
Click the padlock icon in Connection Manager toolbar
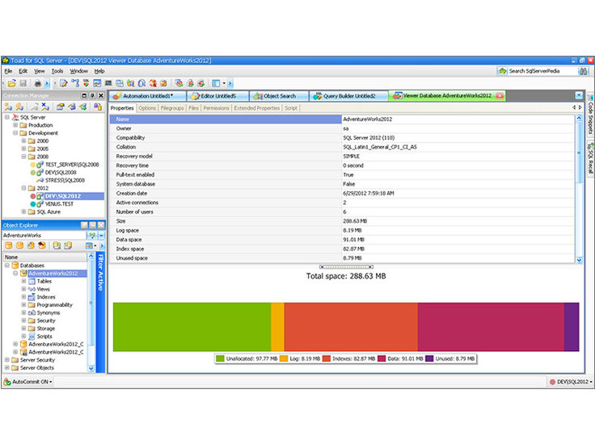click(98, 107)
